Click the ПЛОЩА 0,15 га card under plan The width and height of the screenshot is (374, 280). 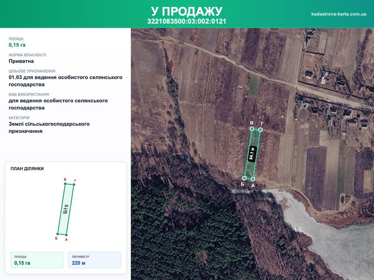click(37, 260)
